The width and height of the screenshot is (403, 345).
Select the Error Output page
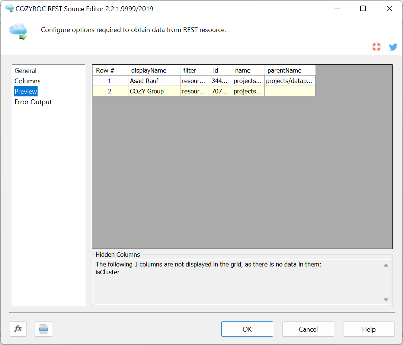pyautogui.click(x=33, y=102)
